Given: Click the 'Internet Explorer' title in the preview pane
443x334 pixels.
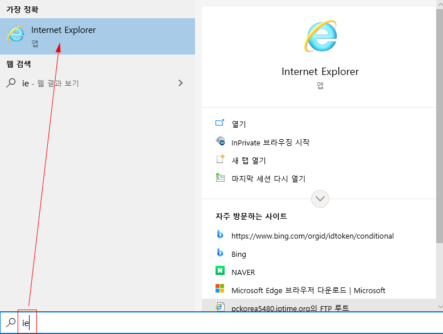Looking at the screenshot, I should [x=320, y=72].
